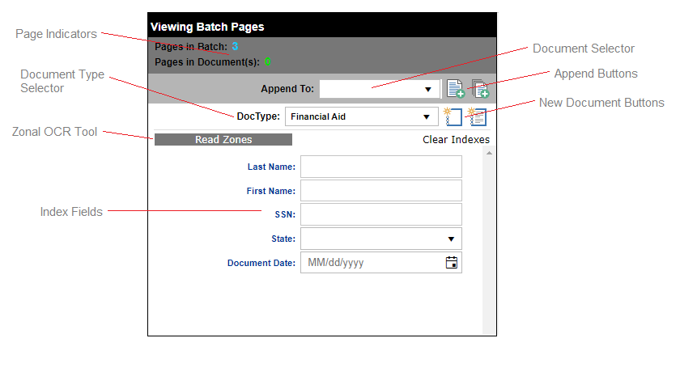Image resolution: width=680 pixels, height=372 pixels.
Task: Click the new blank document icon
Action: pyautogui.click(x=453, y=116)
